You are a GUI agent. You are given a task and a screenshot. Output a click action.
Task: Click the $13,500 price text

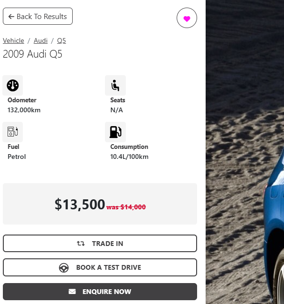[80, 204]
